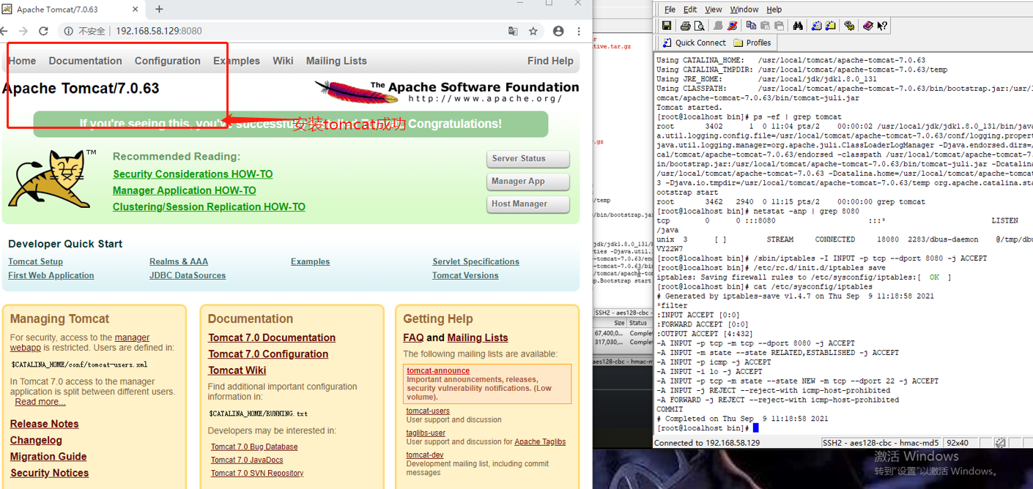The image size is (1033, 489).
Task: Open the Settings gears icon in SSH toolbar
Action: tap(849, 26)
